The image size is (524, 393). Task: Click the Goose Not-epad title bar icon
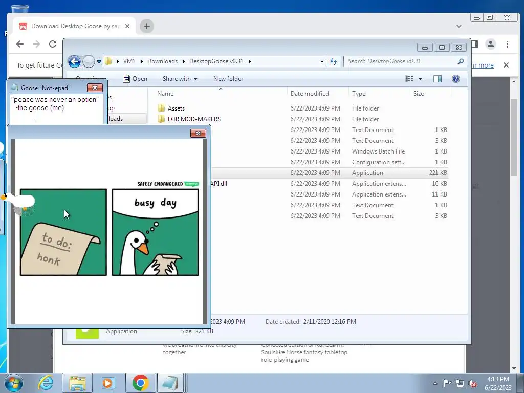pos(15,88)
